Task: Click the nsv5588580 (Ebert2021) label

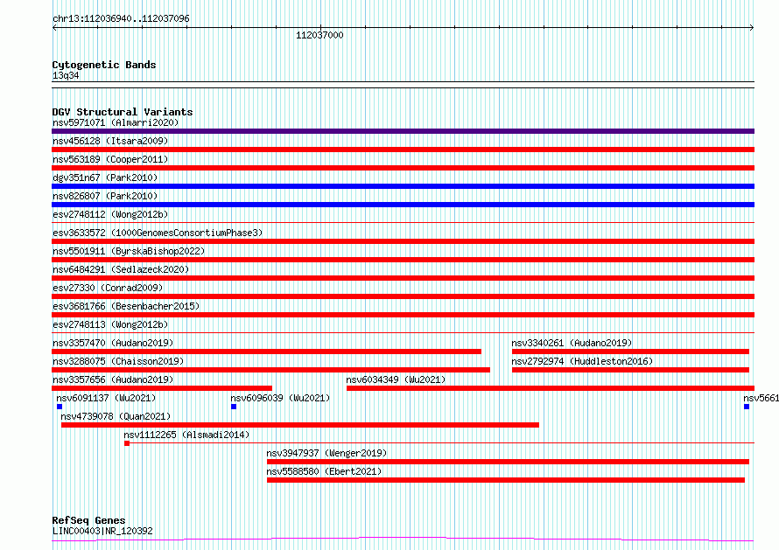Action: (x=324, y=471)
